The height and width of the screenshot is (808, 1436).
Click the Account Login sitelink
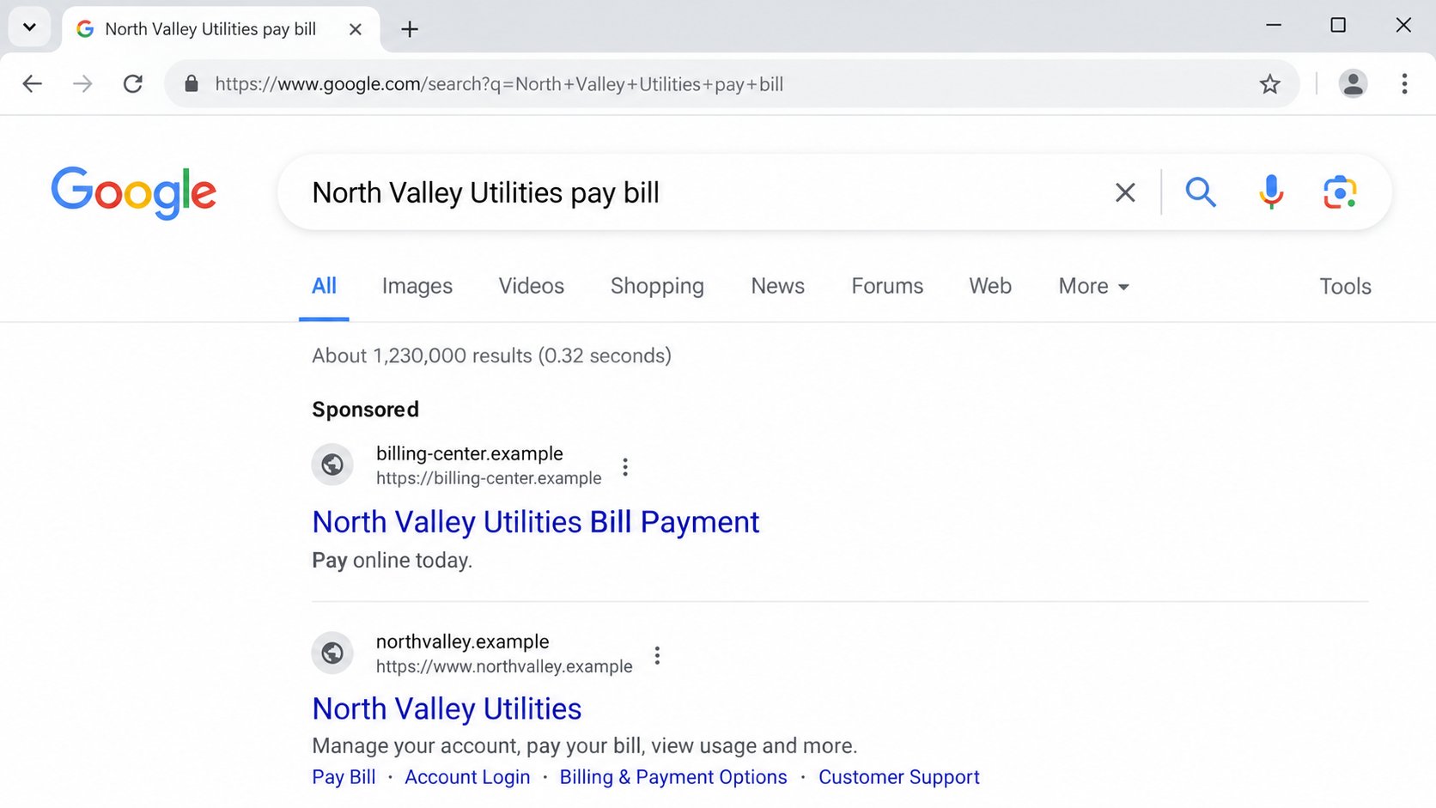point(467,777)
